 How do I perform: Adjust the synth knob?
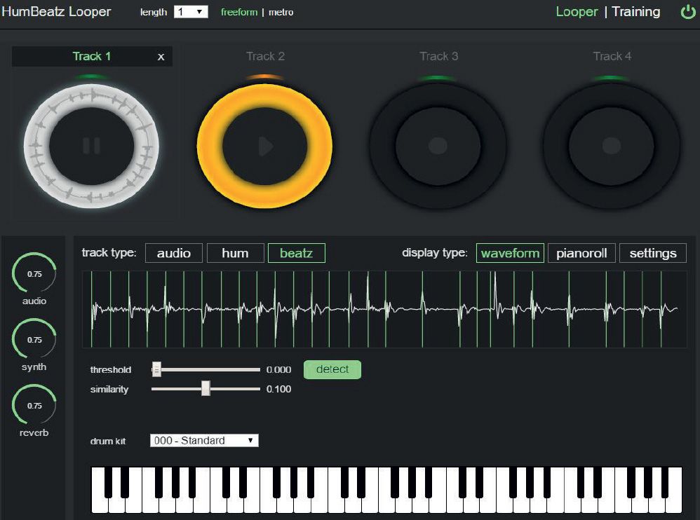coord(33,339)
